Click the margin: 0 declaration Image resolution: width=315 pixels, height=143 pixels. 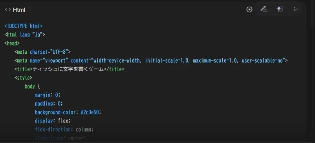point(48,95)
